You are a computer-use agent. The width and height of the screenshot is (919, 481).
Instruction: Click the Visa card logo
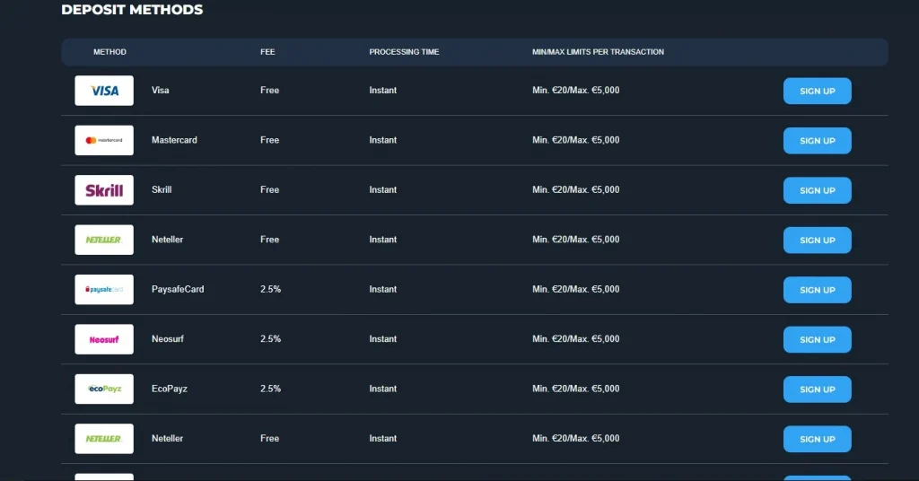click(x=104, y=91)
